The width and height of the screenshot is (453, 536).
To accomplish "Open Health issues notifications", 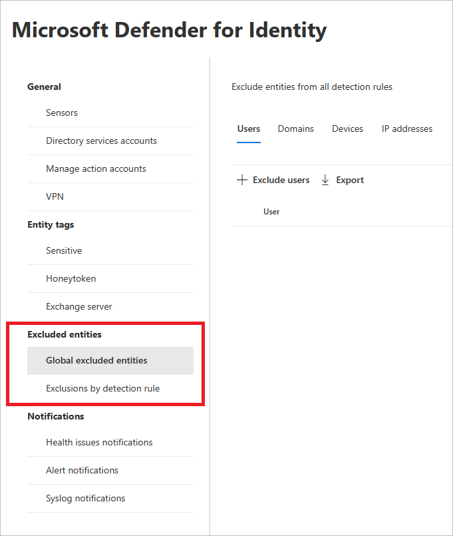I will (x=99, y=442).
